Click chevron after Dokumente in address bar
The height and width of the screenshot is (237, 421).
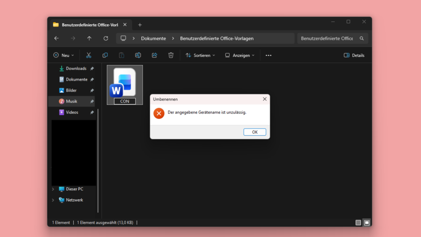[173, 38]
